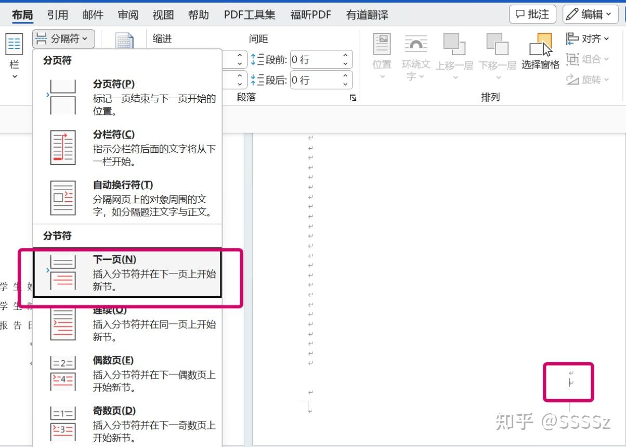Click the 段前 spacing before icon

tap(257, 59)
